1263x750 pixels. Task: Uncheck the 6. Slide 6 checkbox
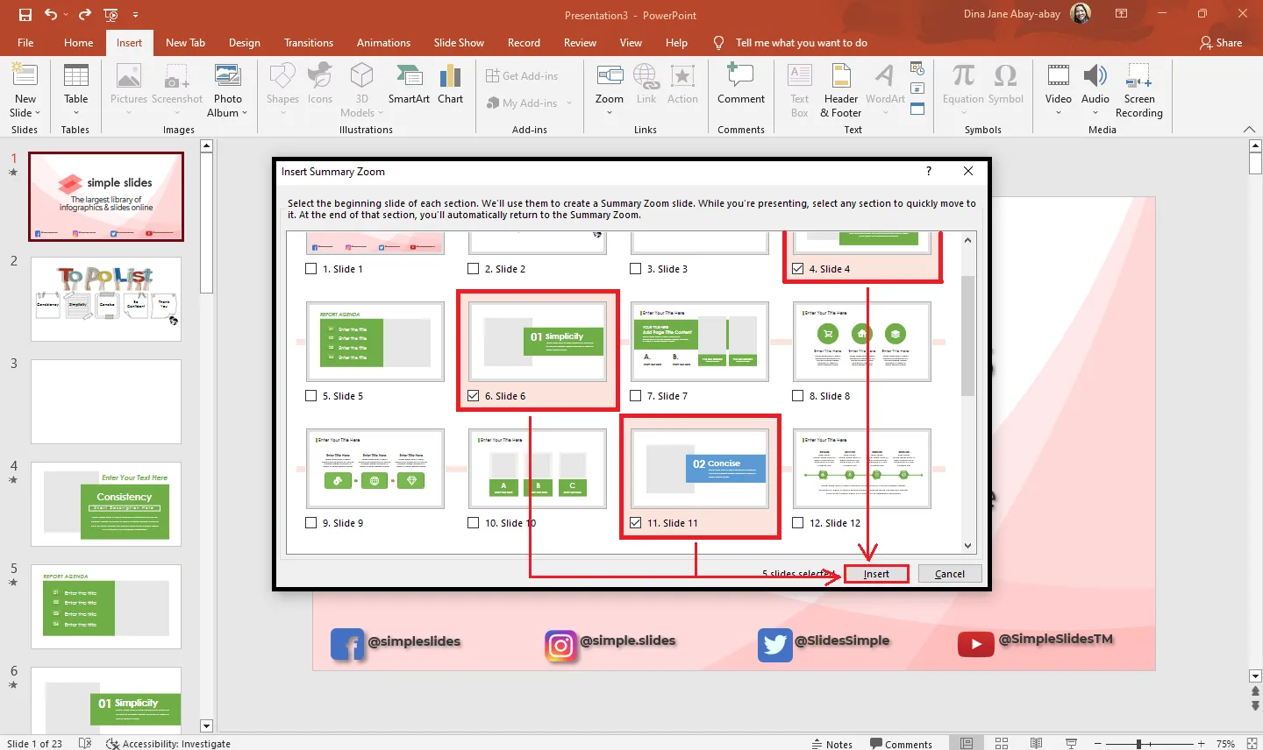coord(474,396)
